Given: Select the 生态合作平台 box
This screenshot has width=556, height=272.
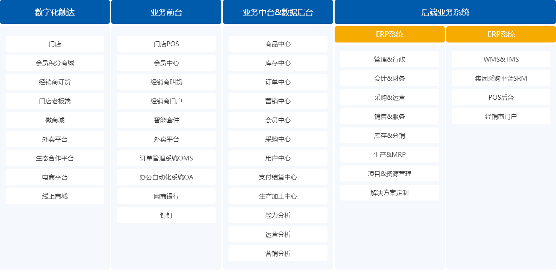Looking at the screenshot, I should [x=55, y=158].
